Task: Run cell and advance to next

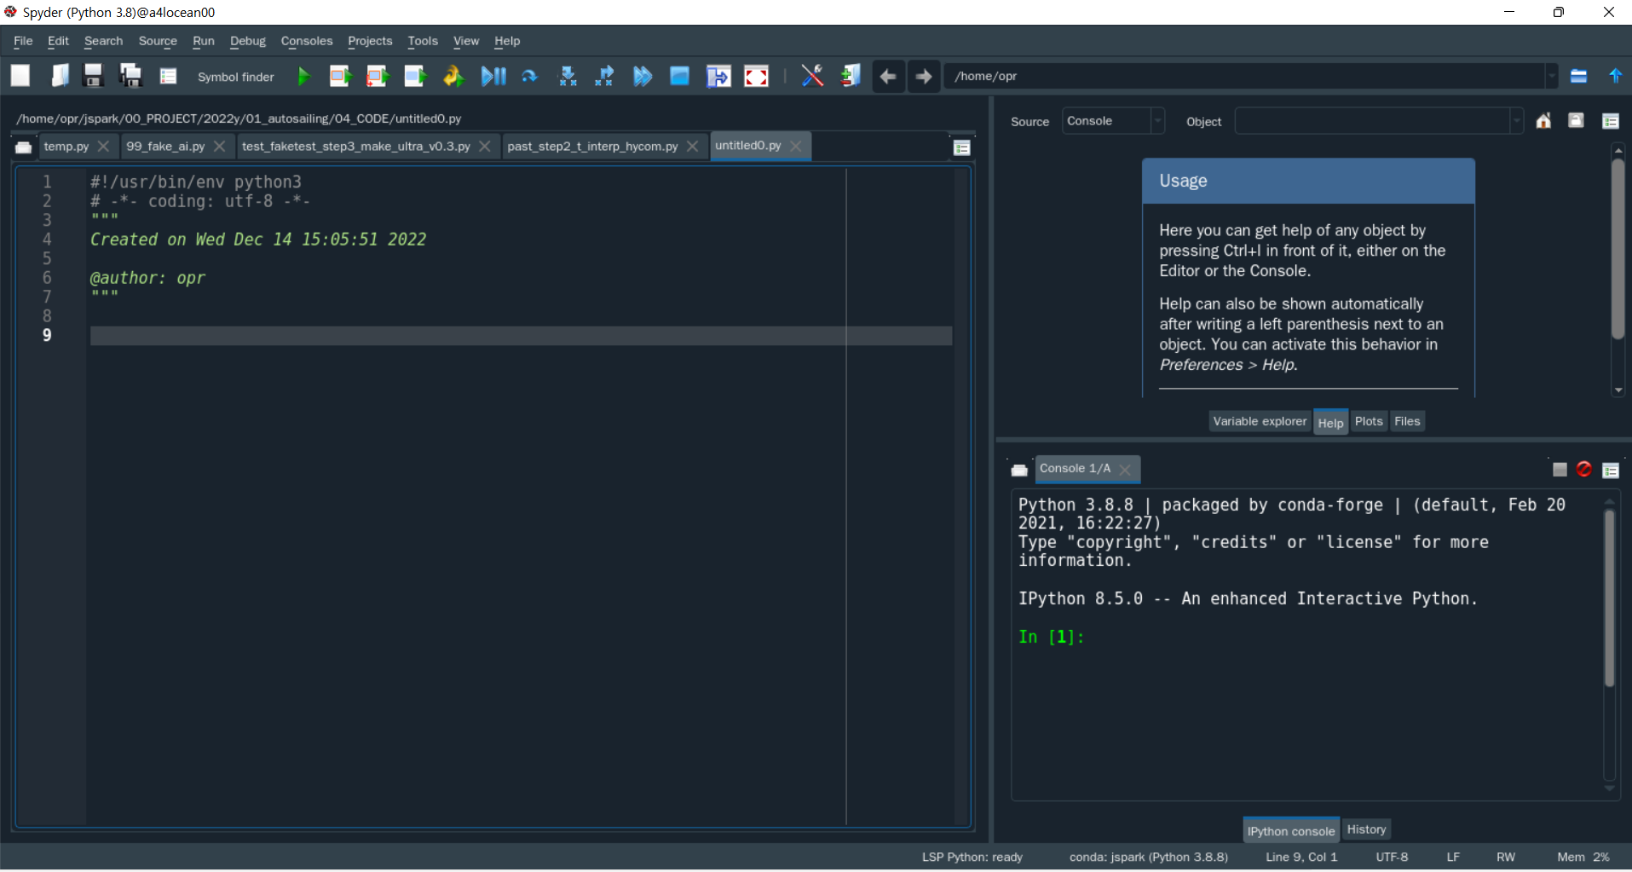Action: (378, 77)
